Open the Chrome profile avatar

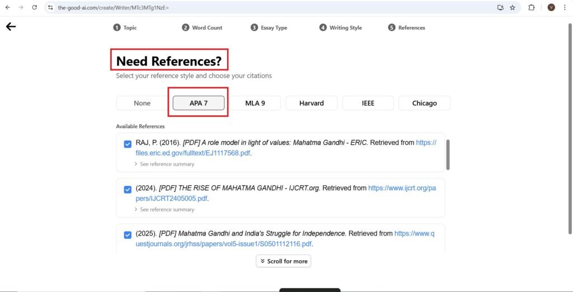(551, 7)
